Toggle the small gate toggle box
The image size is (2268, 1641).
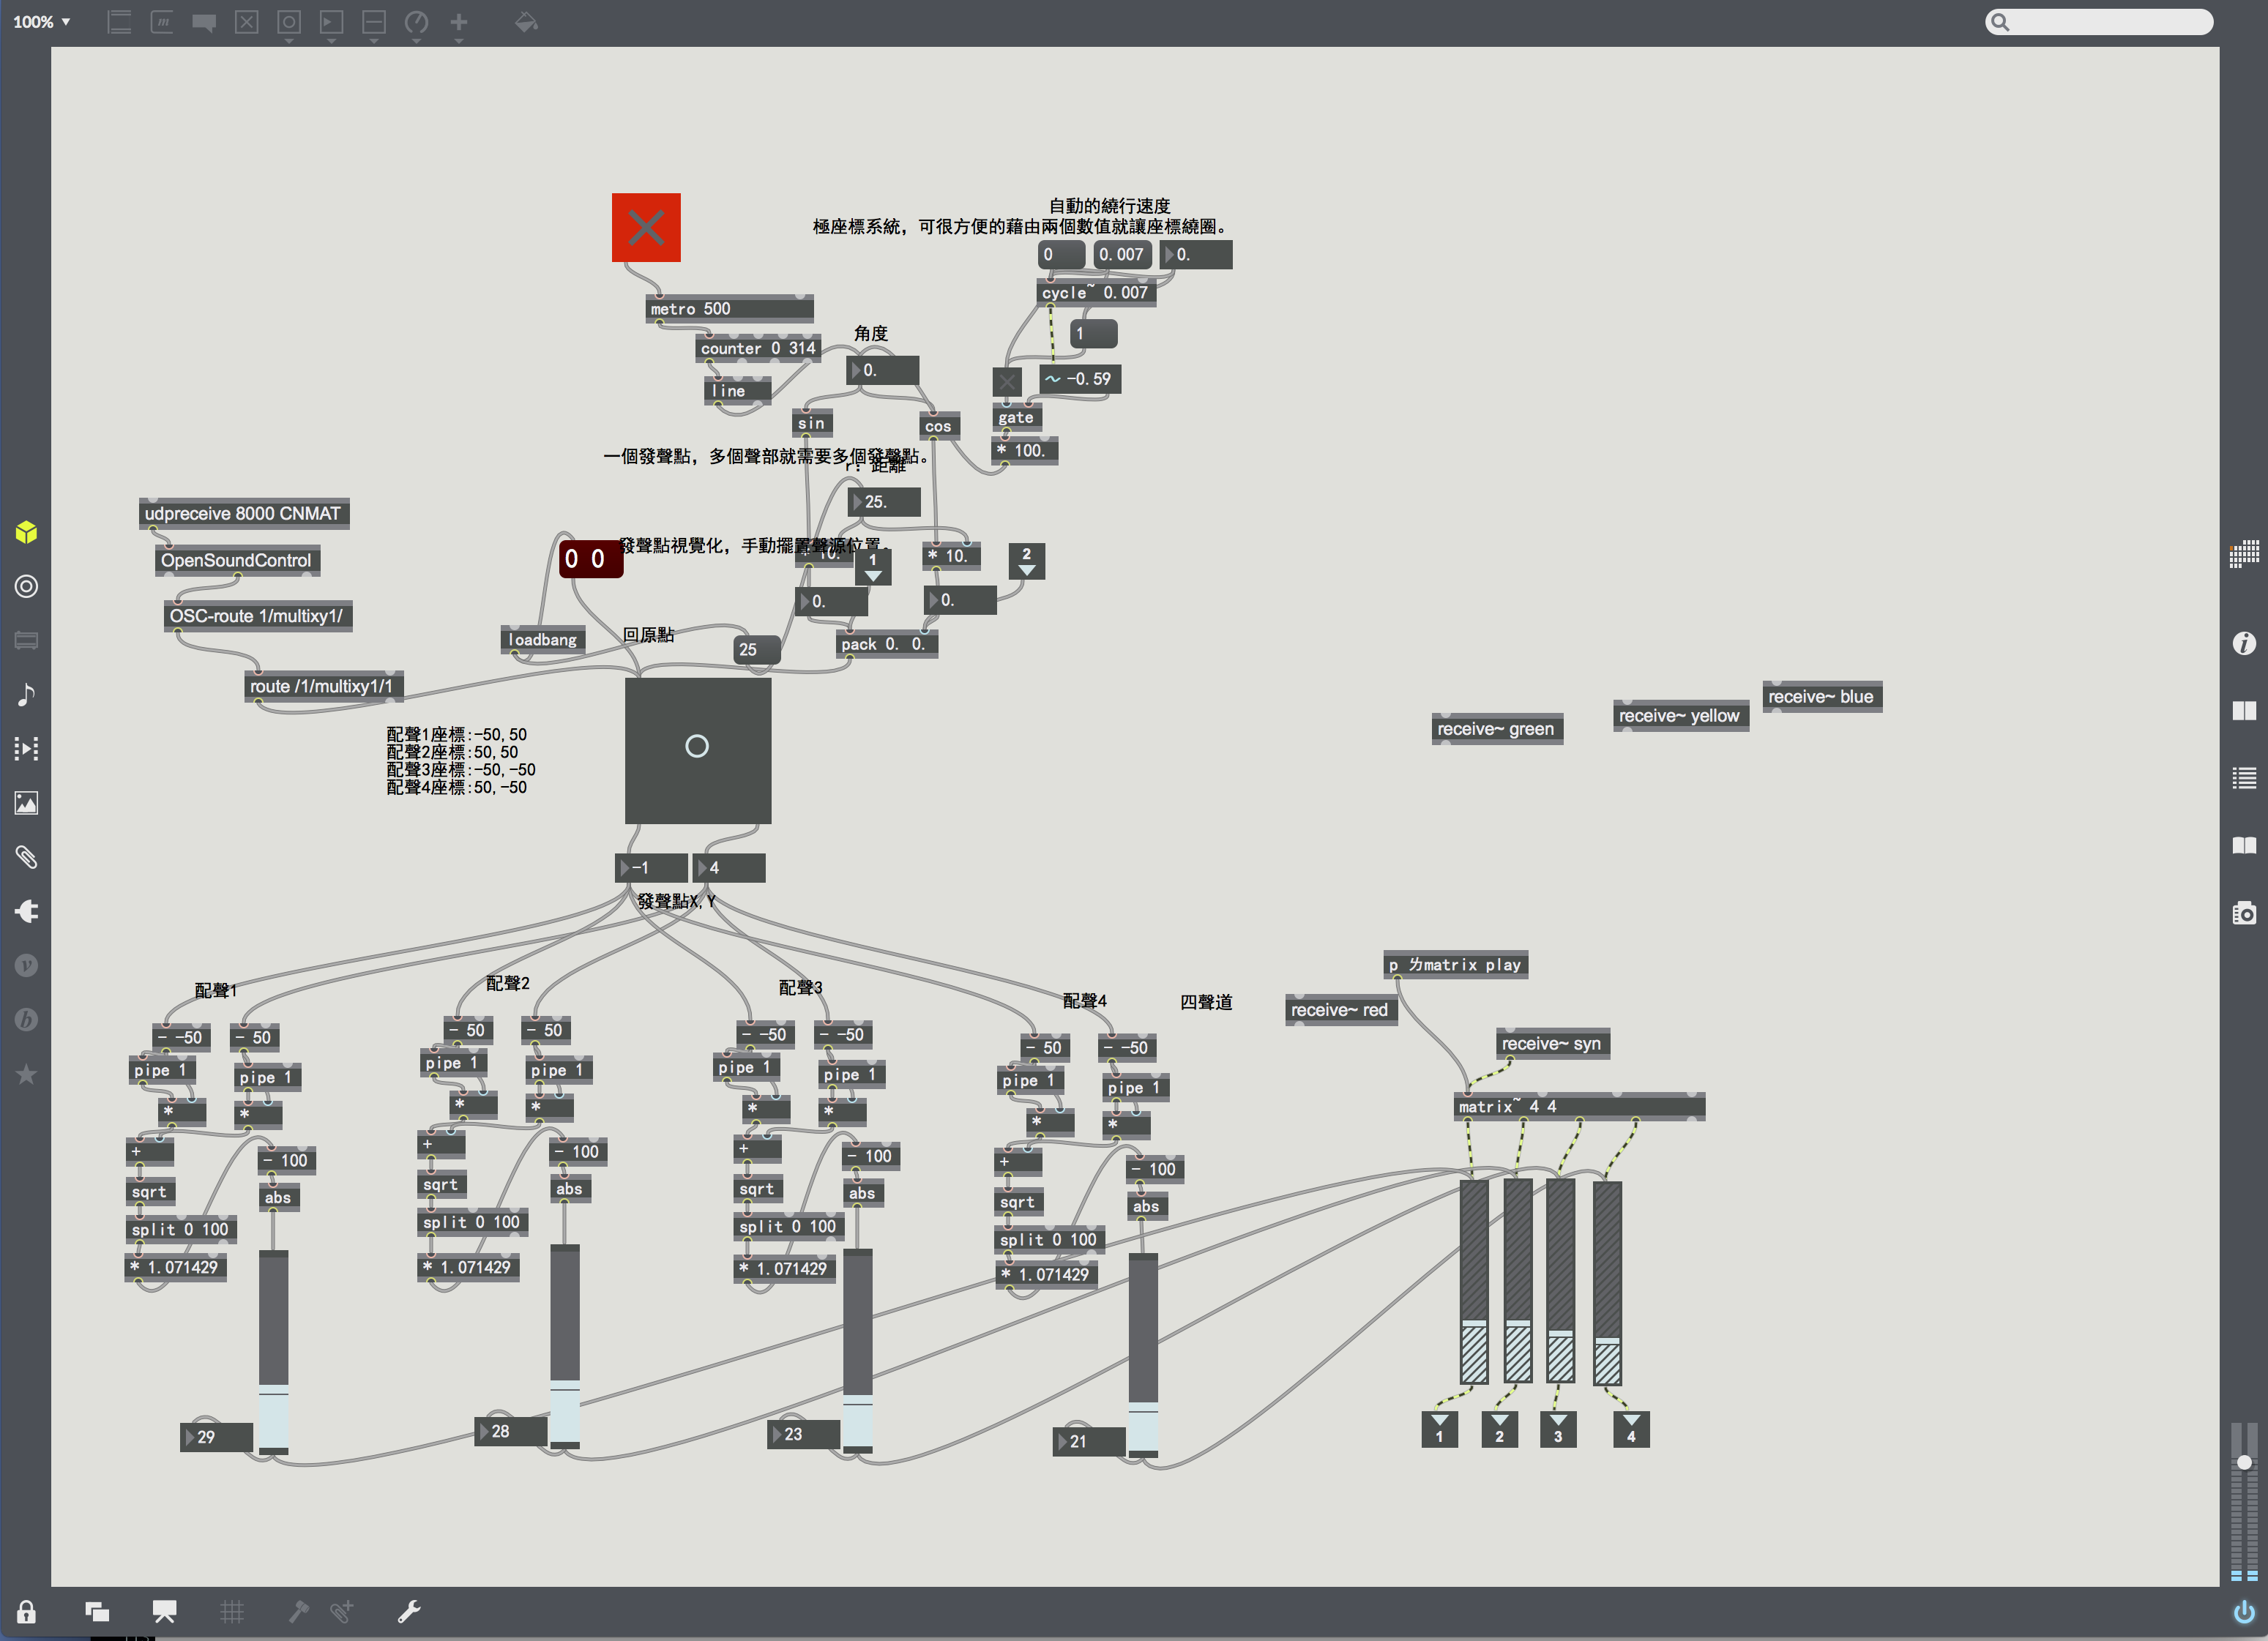coord(1007,381)
